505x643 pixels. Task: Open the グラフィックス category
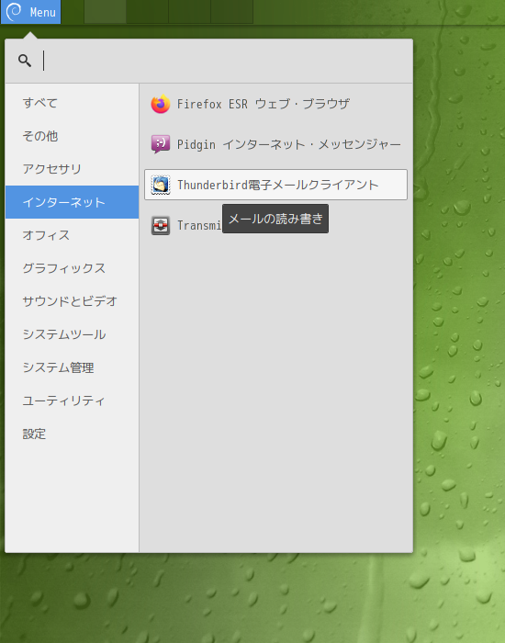[73, 268]
